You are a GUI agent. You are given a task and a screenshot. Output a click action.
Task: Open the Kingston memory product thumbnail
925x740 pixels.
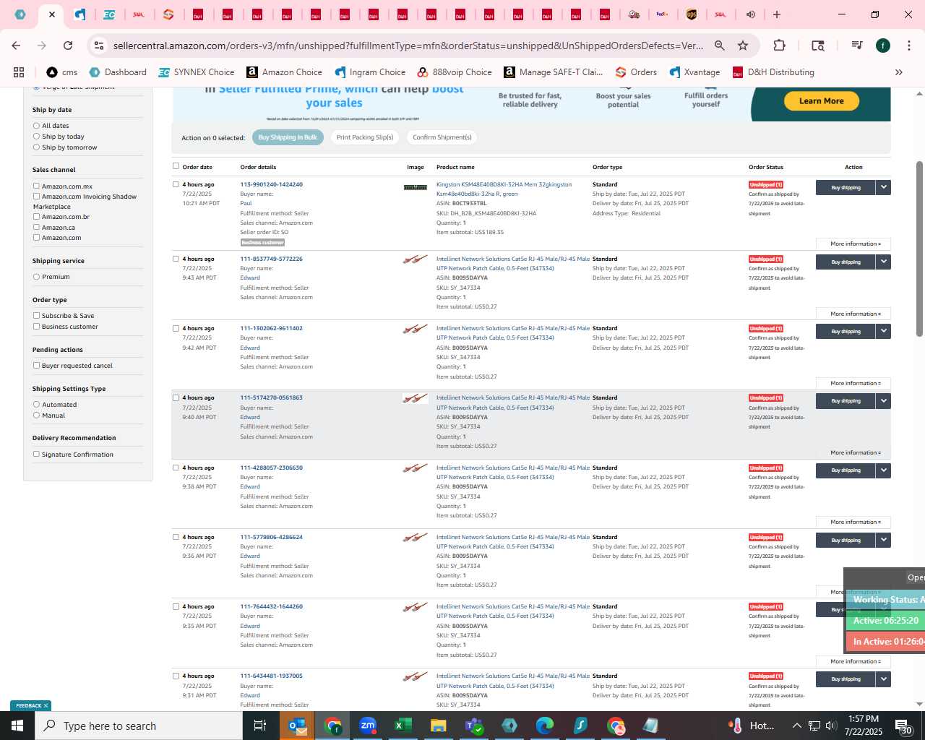(415, 187)
